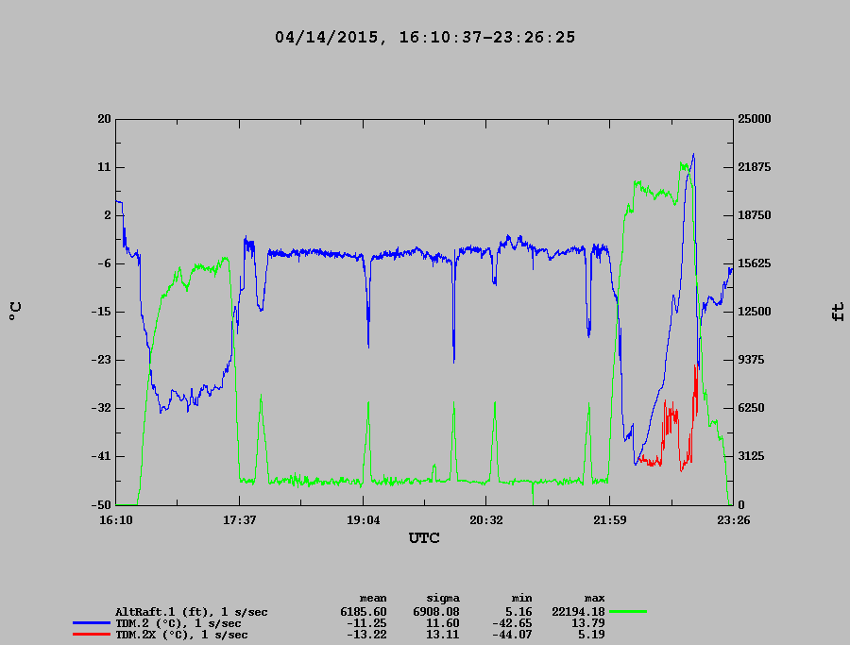Click the min column header
850x645 pixels.
[x=521, y=599]
